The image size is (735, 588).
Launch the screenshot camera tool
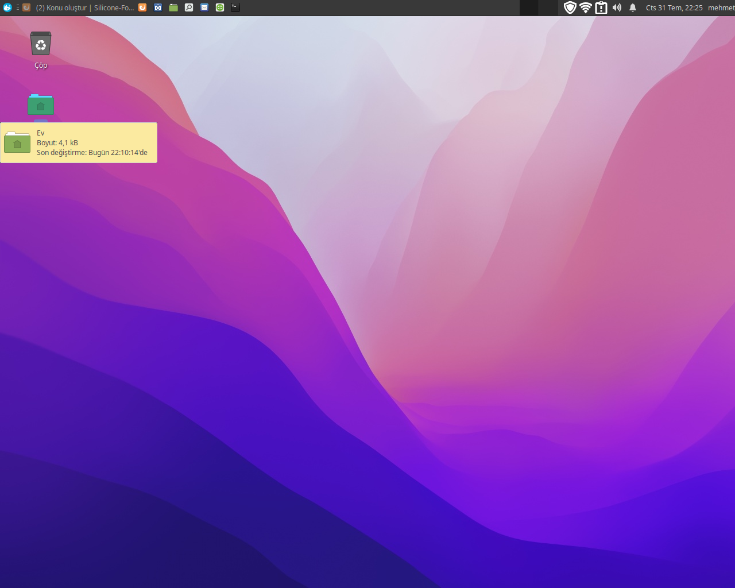pyautogui.click(x=158, y=7)
